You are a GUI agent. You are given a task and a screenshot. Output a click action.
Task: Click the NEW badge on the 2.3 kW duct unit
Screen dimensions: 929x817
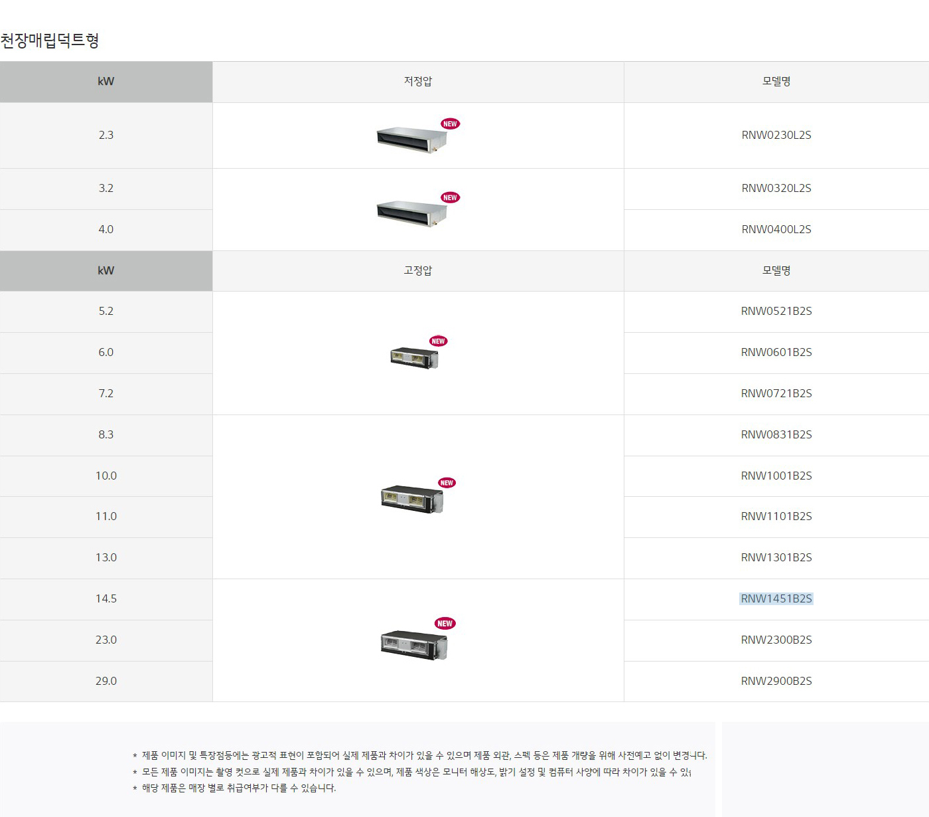click(451, 124)
